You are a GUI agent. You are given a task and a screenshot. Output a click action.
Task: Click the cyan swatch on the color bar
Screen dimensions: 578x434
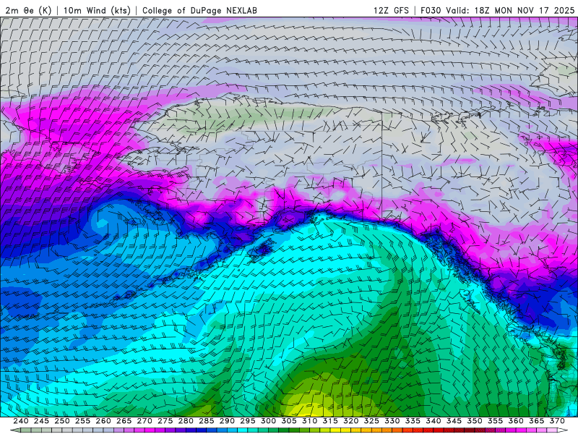click(243, 430)
